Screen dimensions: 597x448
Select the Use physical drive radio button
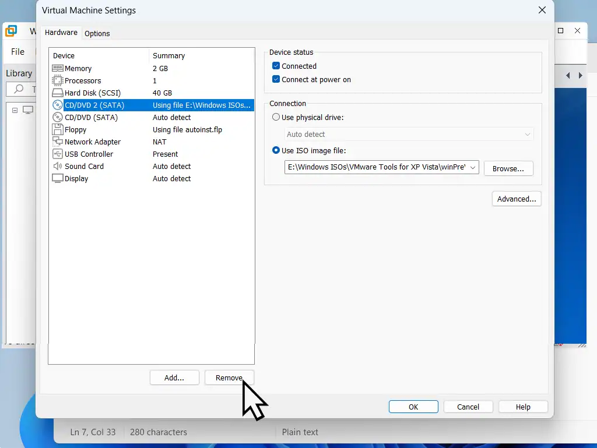[276, 117]
